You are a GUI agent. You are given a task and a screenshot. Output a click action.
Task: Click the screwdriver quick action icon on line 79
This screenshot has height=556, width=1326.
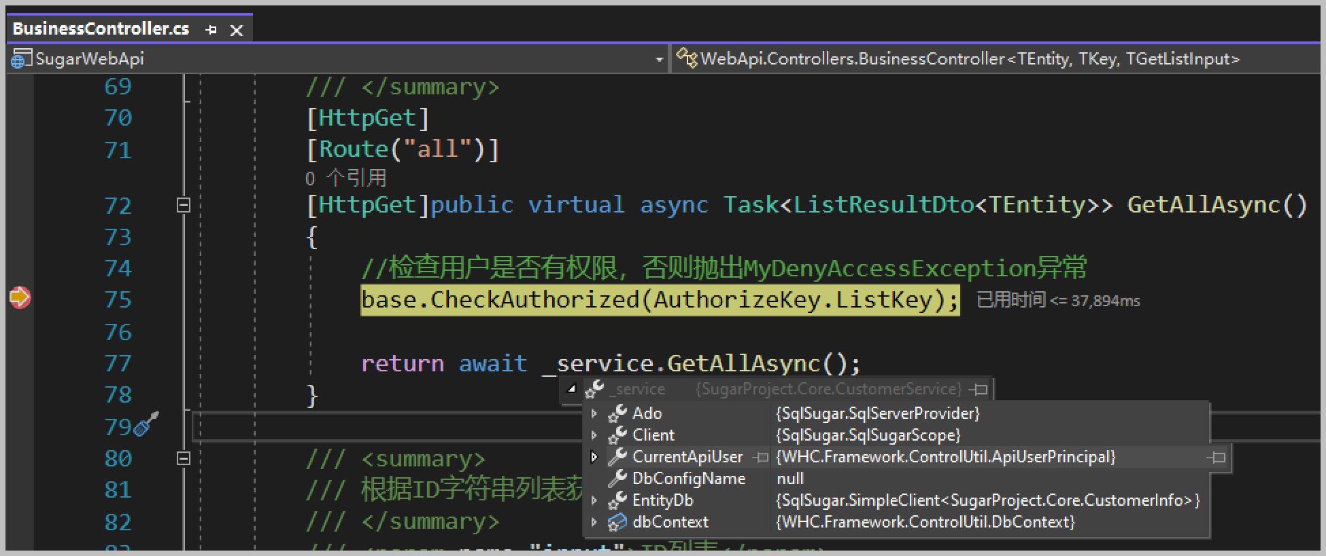(146, 424)
